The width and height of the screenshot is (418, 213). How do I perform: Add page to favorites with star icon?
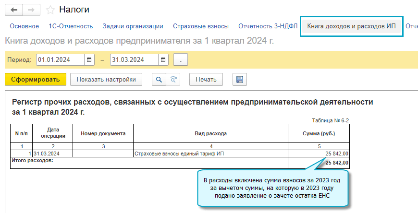click(x=49, y=10)
